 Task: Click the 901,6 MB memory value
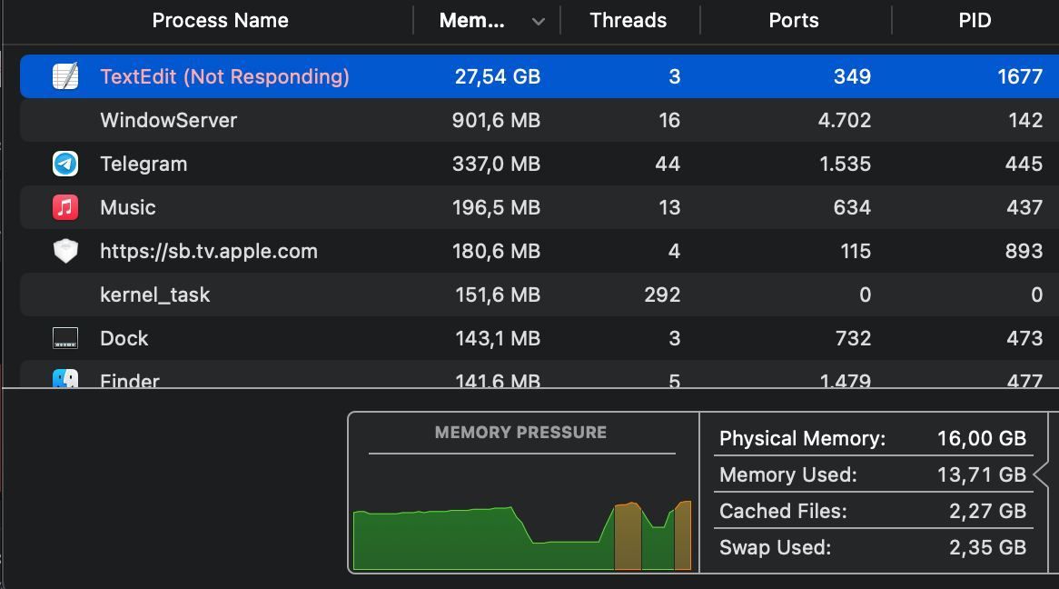497,120
